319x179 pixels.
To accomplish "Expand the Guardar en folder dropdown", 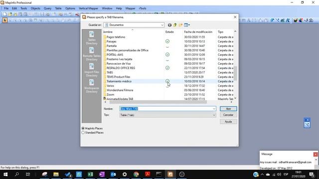I will [162, 25].
